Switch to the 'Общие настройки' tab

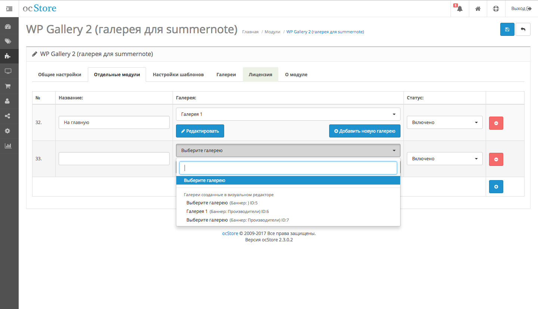pos(59,75)
